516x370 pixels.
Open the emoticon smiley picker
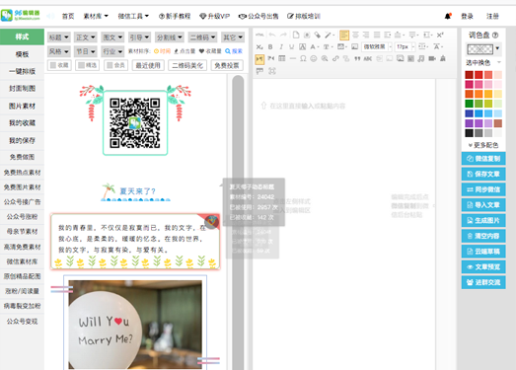pyautogui.click(x=314, y=58)
